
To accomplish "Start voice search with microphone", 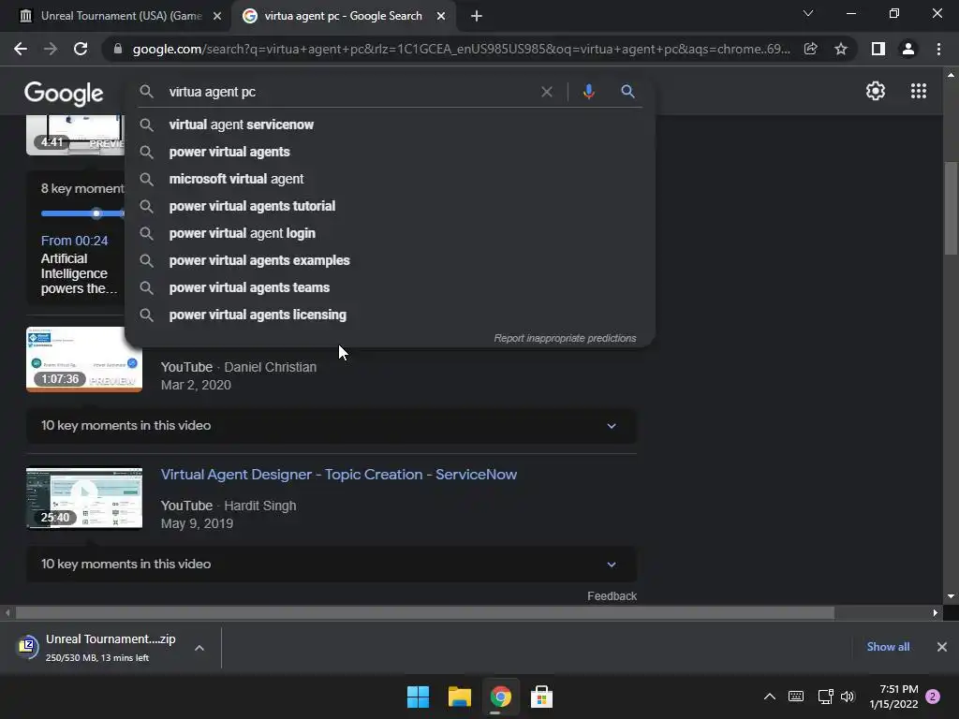I will (x=588, y=92).
